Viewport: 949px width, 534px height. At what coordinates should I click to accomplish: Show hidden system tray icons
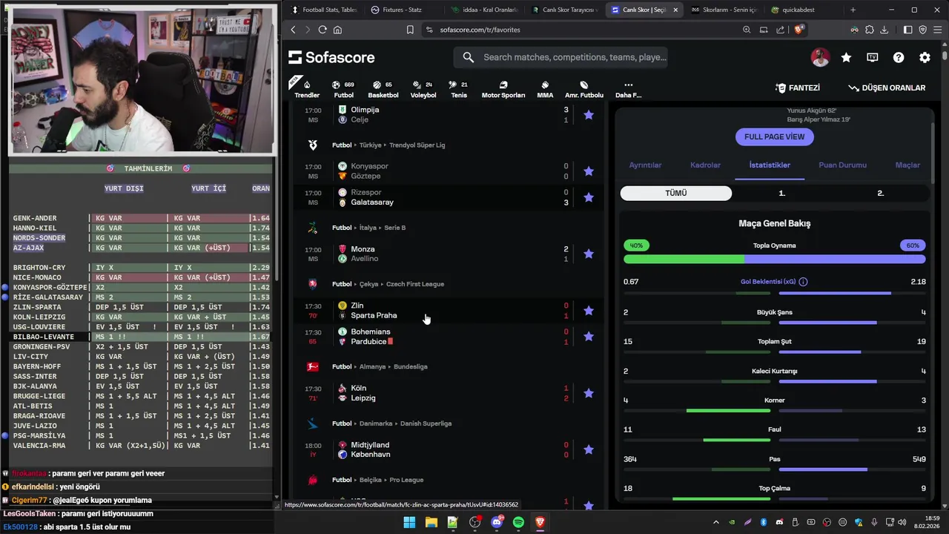pyautogui.click(x=715, y=522)
